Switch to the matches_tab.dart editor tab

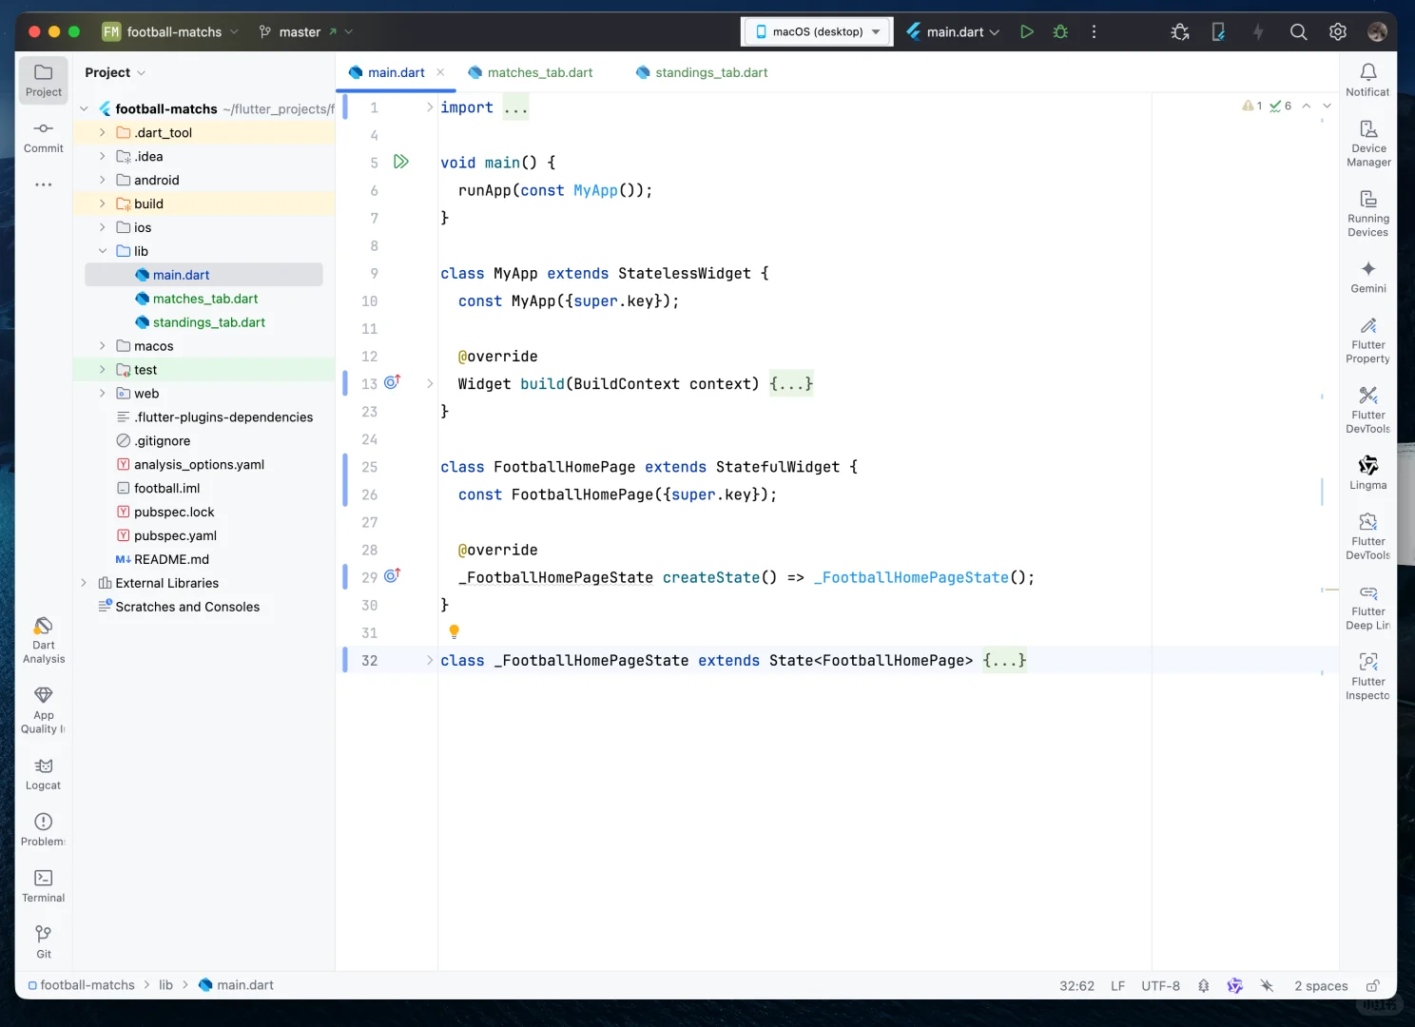tap(539, 72)
